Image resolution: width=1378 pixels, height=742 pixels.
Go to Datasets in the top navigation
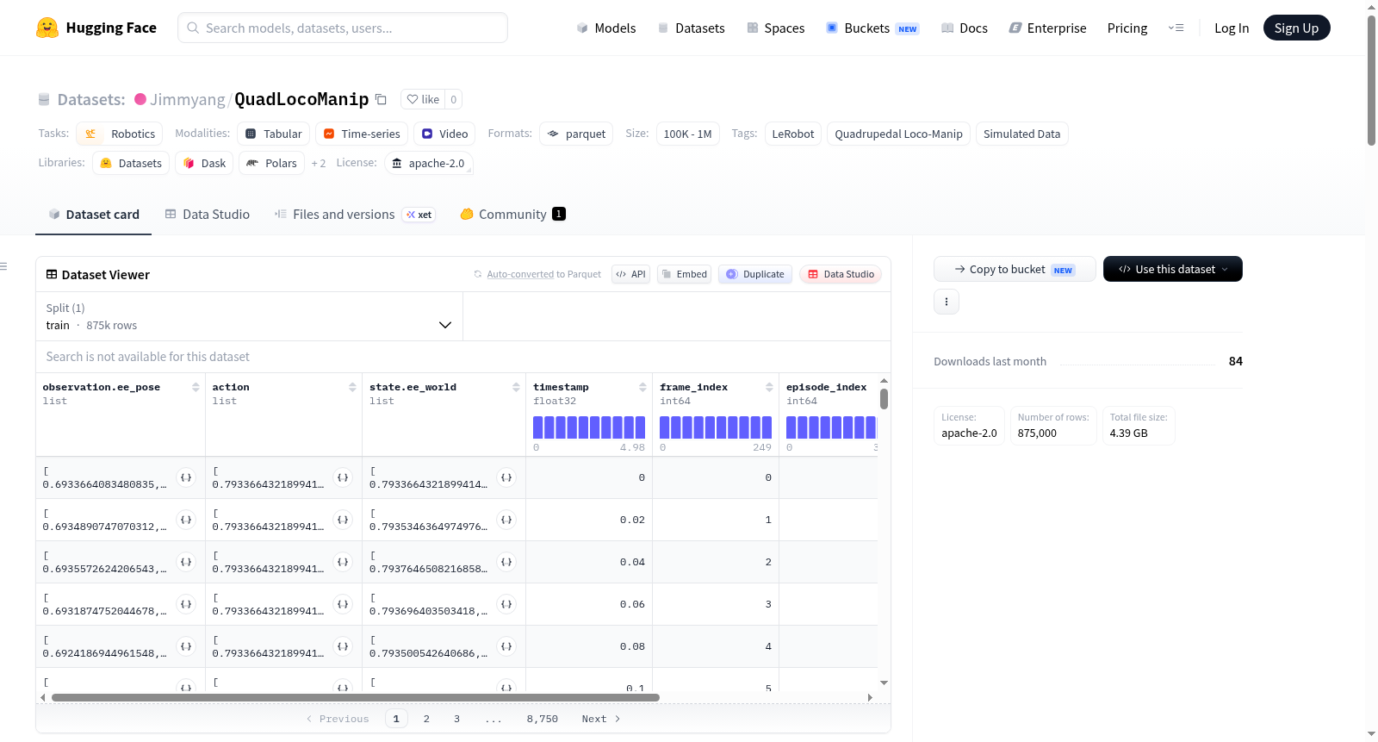click(692, 28)
